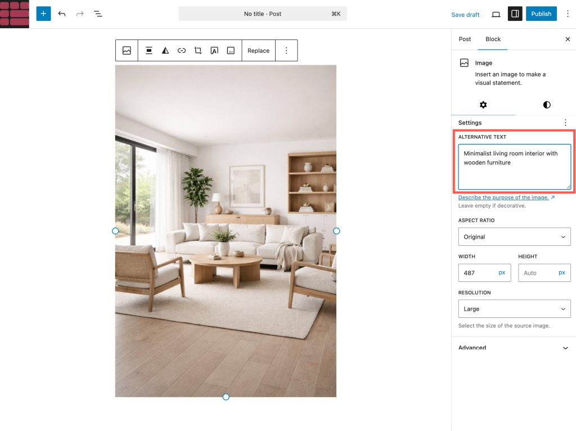Screen dimensions: 576x431
Task: Click the Replace button in toolbar
Action: tap(258, 51)
